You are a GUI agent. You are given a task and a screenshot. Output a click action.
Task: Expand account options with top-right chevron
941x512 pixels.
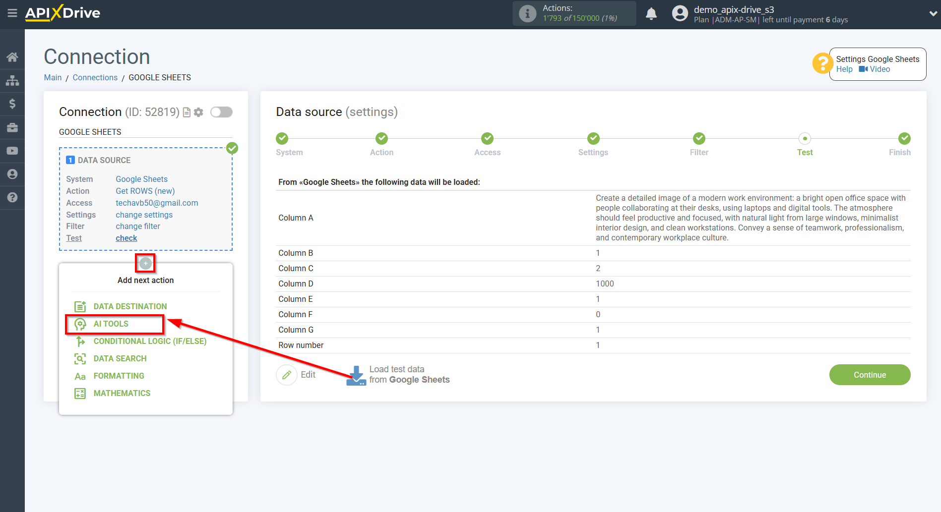(x=932, y=13)
